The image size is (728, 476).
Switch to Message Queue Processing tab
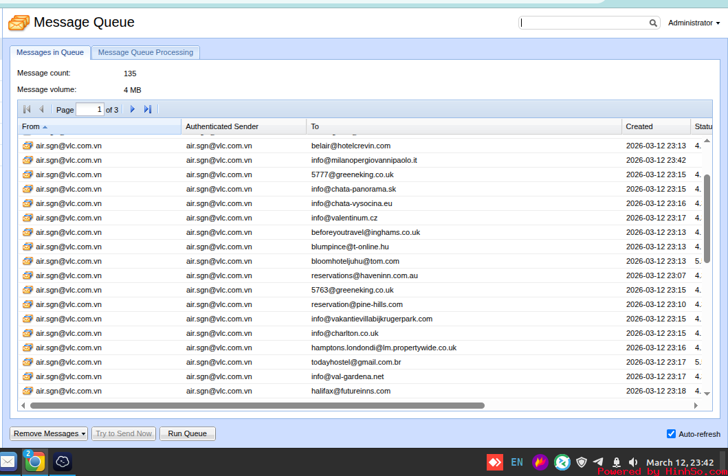coord(146,52)
